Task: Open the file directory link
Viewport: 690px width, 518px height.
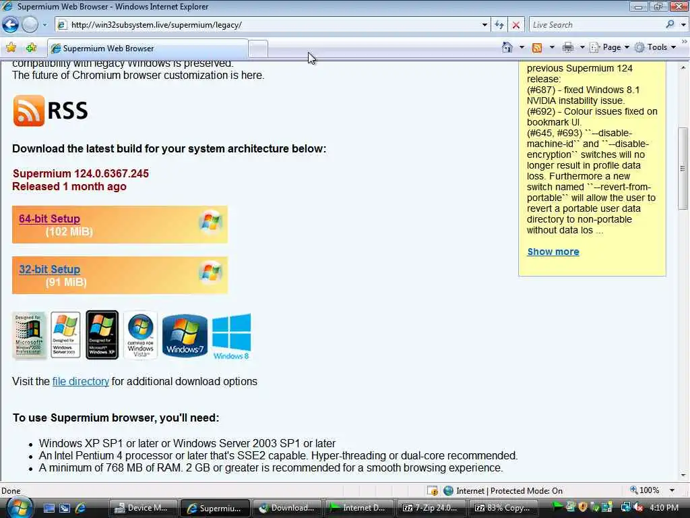Action: pos(81,382)
